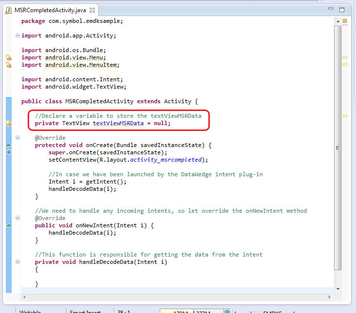Click the green override triangle beside onCreate

8,145
